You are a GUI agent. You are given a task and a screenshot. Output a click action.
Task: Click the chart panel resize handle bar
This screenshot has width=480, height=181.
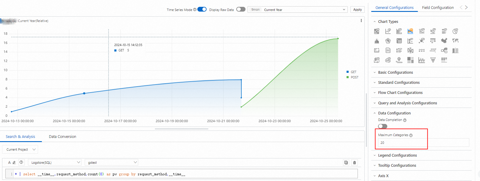click(x=182, y=129)
